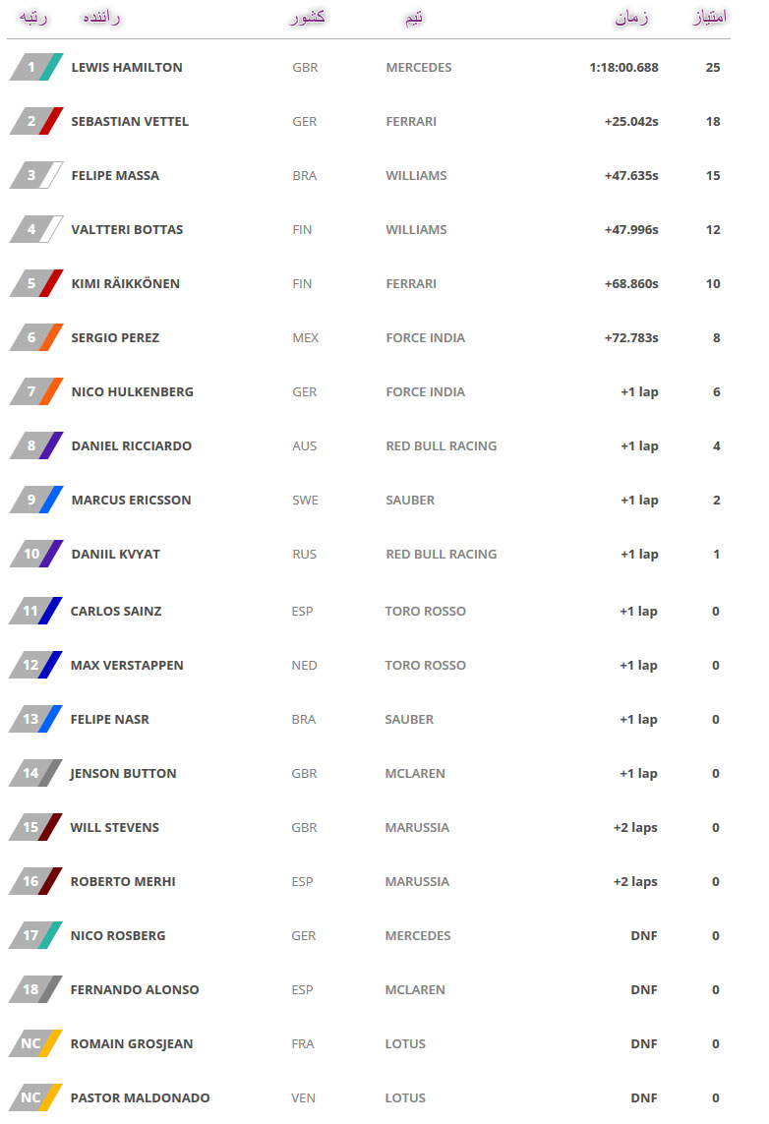Viewport: 769px width, 1124px height.
Task: Click FERNANDO ALONSO driver name
Action: click(135, 990)
